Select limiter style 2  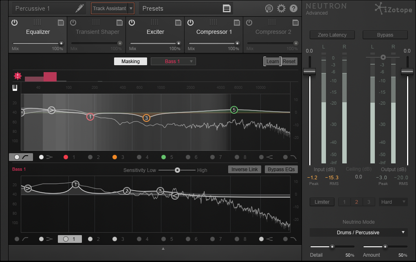tap(356, 202)
